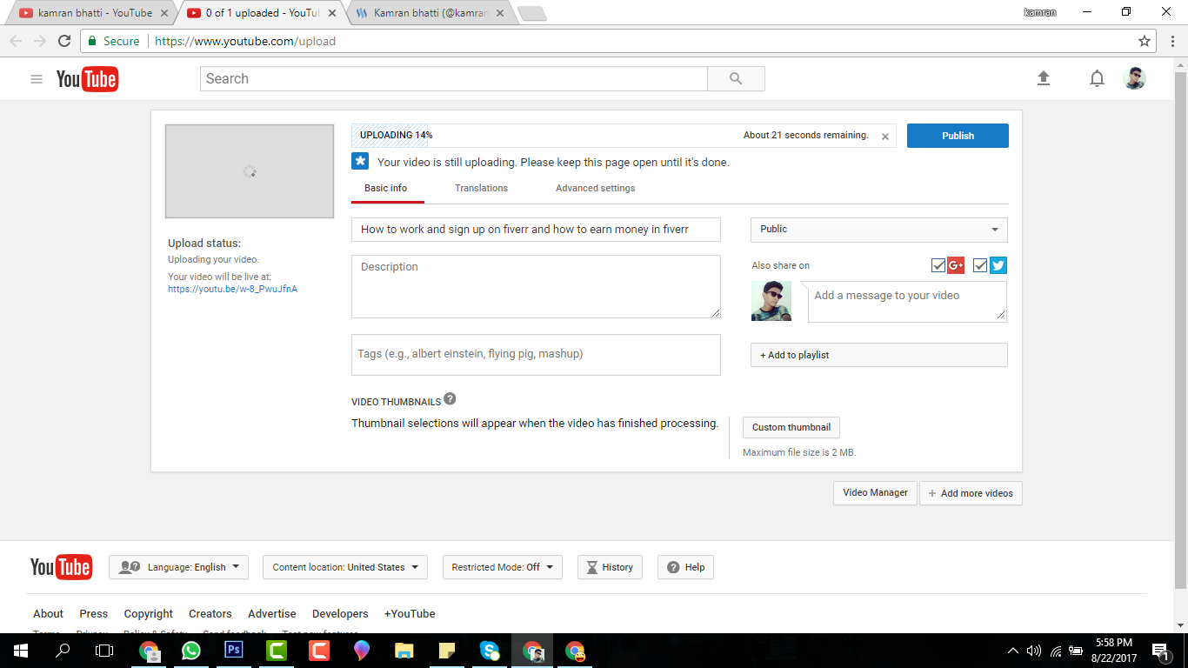Open Task View on the taskbar
This screenshot has width=1188, height=668.
104,651
